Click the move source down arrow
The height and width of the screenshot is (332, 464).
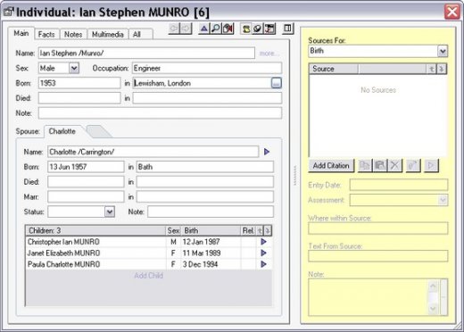[x=442, y=69]
